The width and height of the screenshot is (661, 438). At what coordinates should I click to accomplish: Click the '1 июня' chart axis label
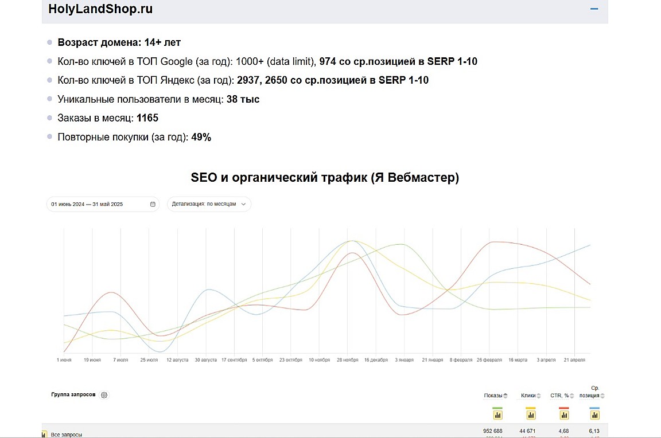(64, 360)
